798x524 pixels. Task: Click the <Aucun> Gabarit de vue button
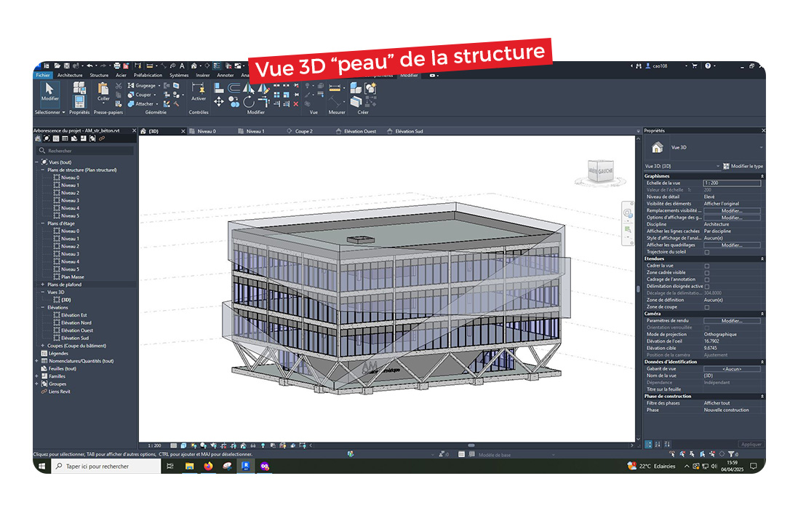pyautogui.click(x=732, y=369)
